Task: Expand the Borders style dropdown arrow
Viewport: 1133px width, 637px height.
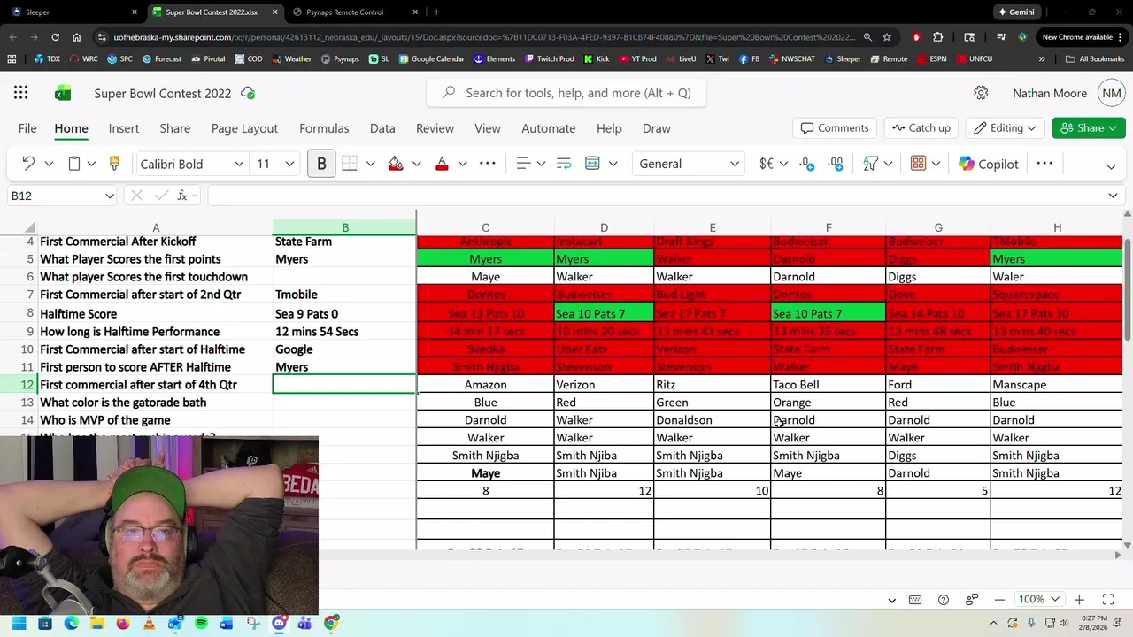Action: point(370,164)
